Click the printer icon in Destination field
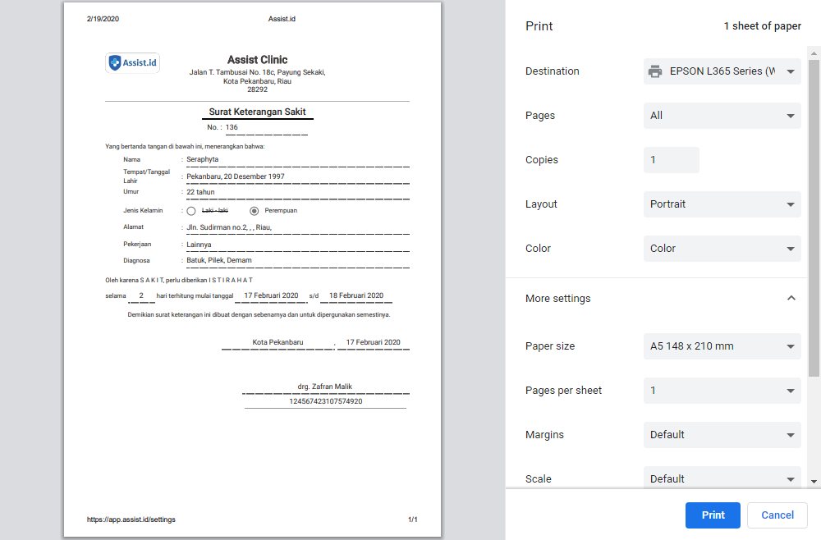Image resolution: width=821 pixels, height=540 pixels. click(655, 71)
